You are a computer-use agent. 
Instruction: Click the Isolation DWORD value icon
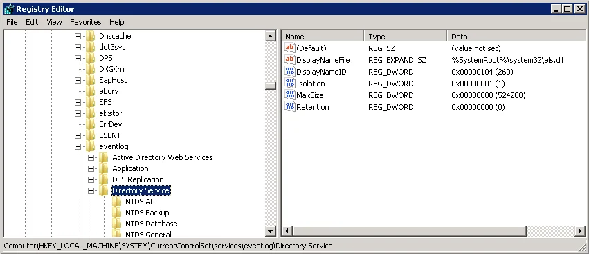tap(289, 83)
